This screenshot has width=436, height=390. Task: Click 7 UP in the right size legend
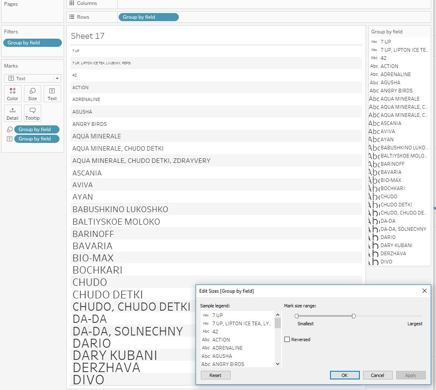[x=385, y=42]
